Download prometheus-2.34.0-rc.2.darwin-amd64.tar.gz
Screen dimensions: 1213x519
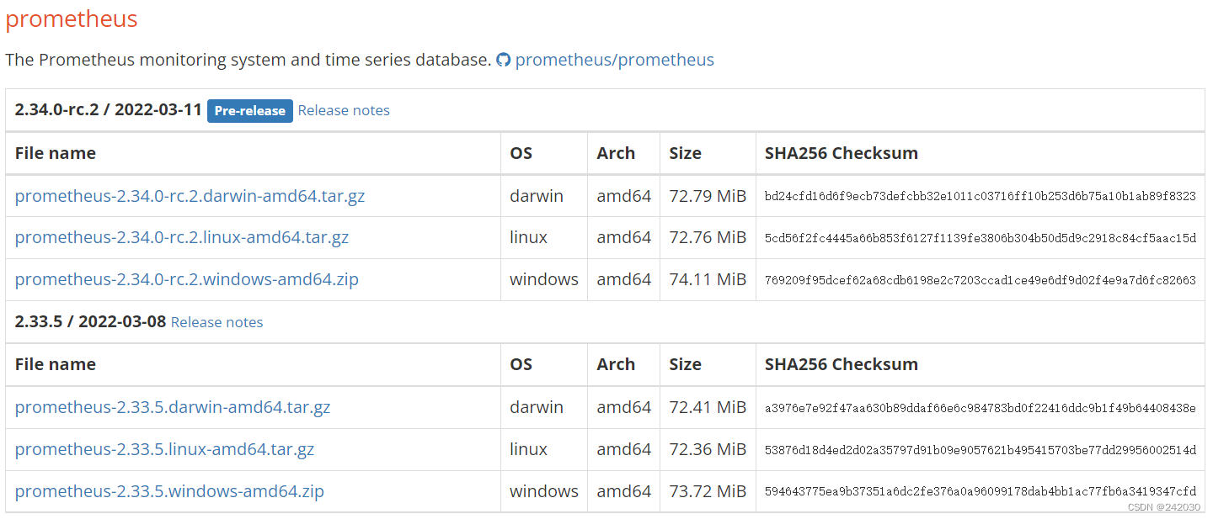190,196
